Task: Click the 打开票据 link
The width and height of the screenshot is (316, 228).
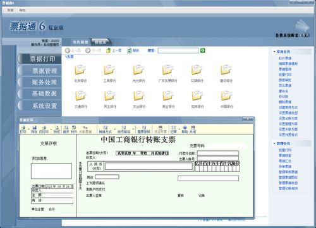Action: point(285,58)
